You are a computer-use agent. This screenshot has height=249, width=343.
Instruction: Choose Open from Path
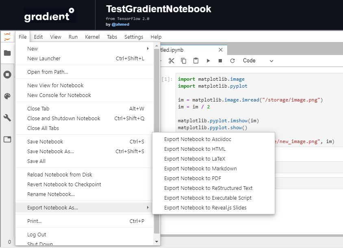point(85,72)
